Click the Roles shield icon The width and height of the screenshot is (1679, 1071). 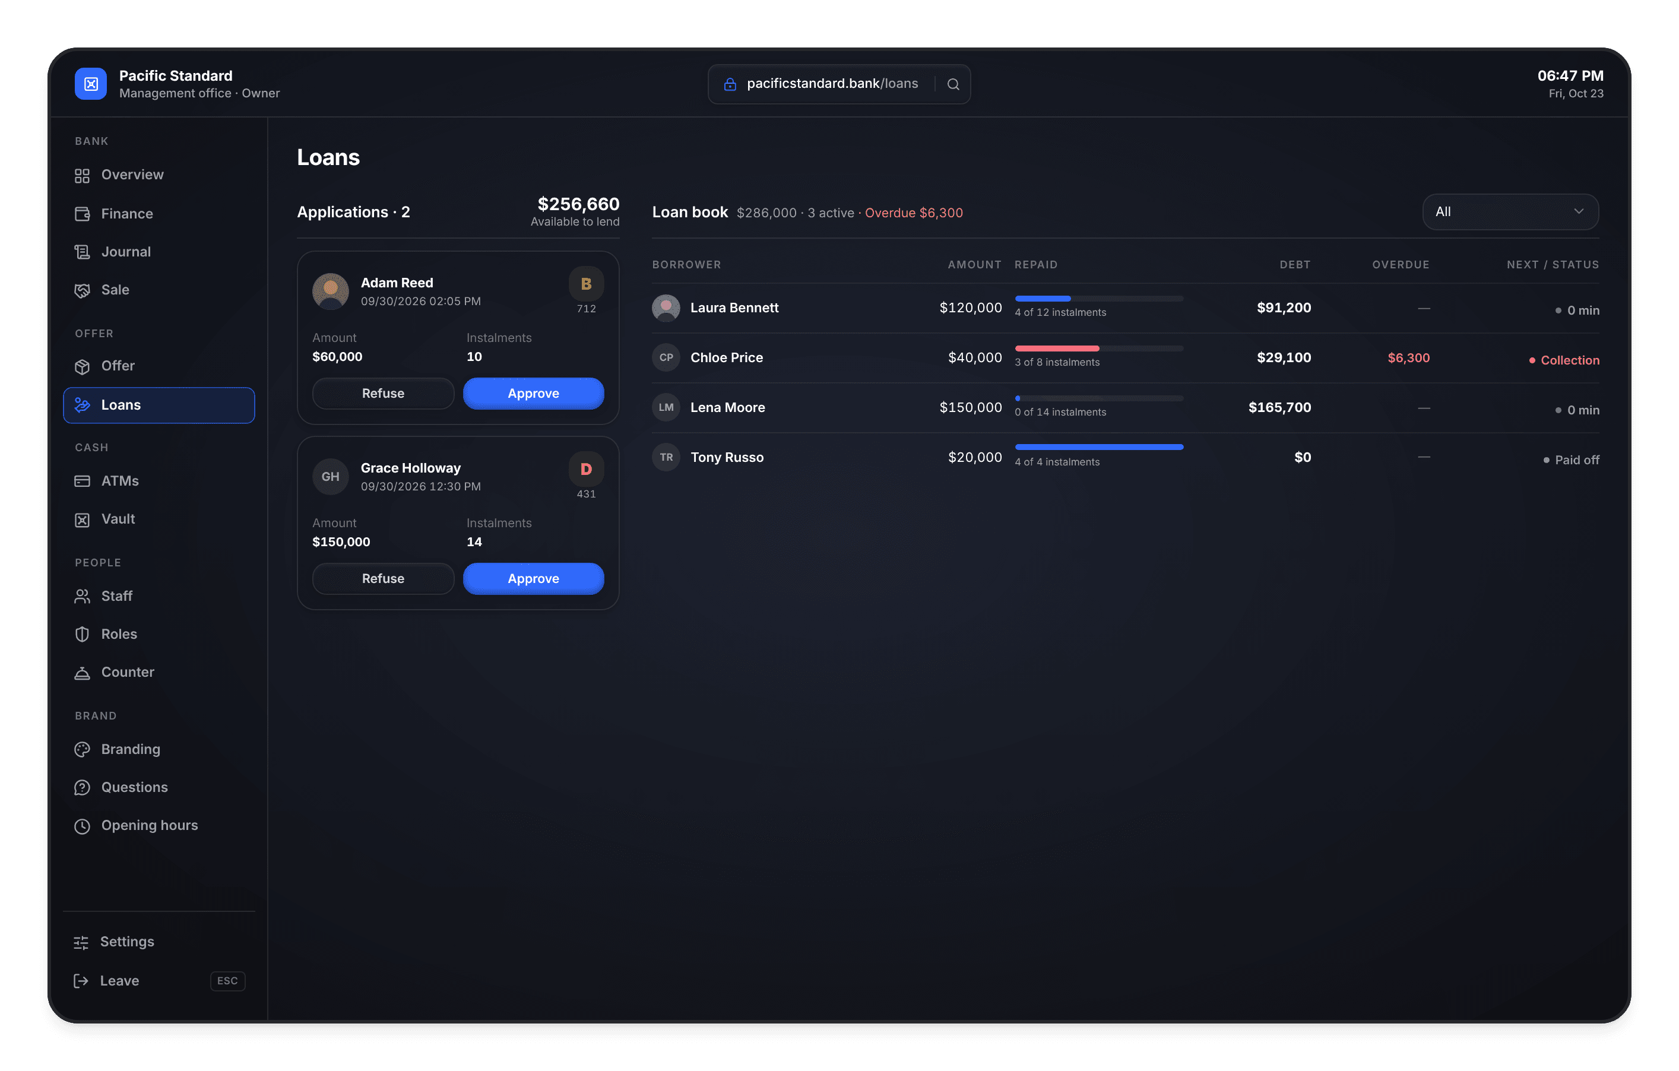pyautogui.click(x=83, y=634)
